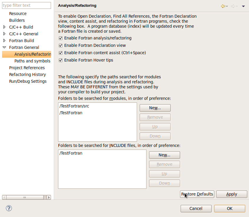The width and height of the screenshot is (249, 217).
Task: Toggle Enable Fortran analysis/refactoring checkbox
Action: 61,38
